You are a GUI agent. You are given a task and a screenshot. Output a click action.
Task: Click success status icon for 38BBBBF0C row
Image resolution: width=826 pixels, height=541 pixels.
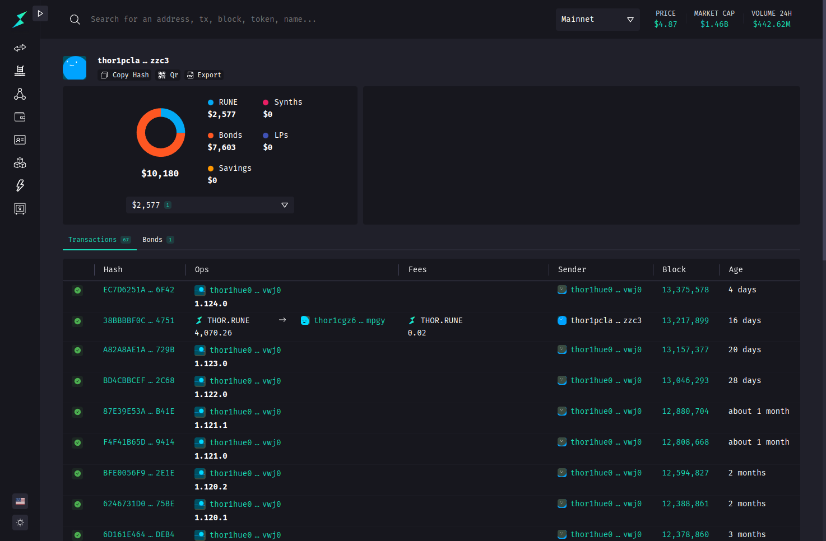[78, 321]
